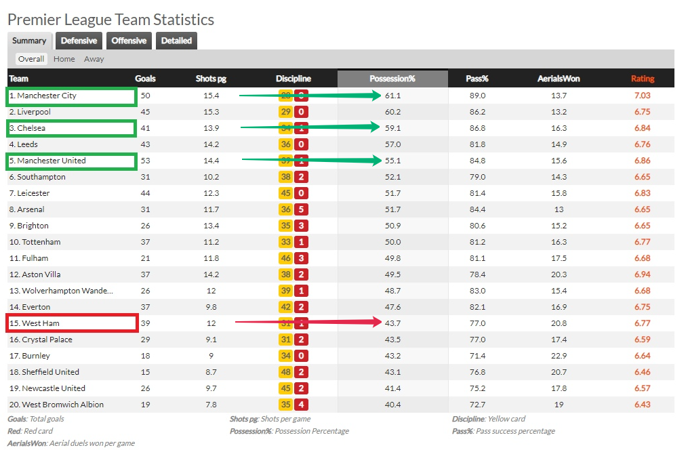Click West Bromwich Albion's red card badge

click(302, 405)
